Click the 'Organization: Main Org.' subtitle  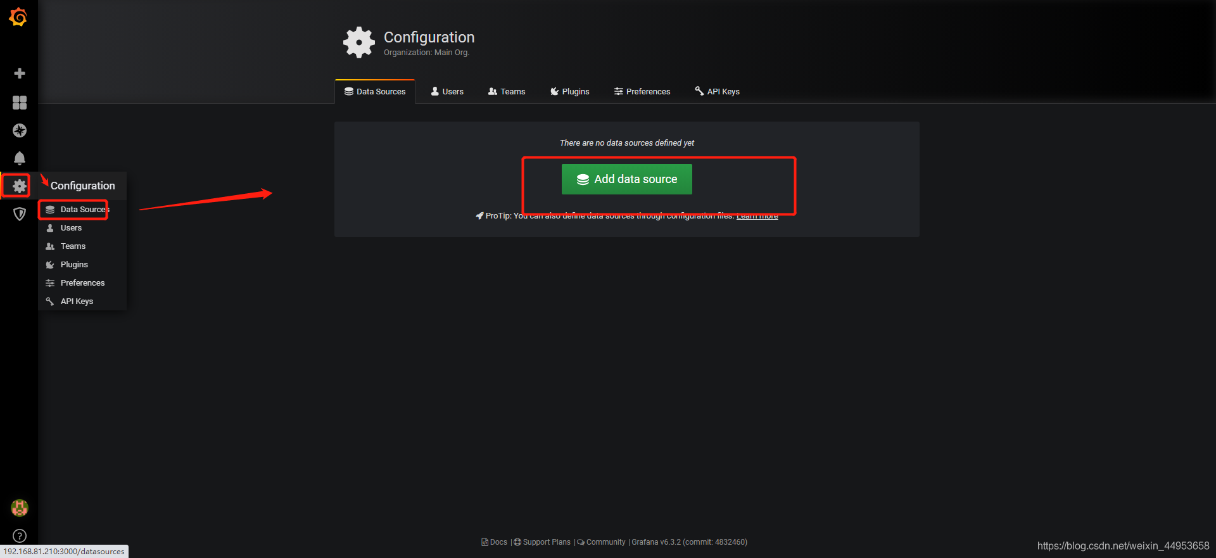click(x=426, y=53)
